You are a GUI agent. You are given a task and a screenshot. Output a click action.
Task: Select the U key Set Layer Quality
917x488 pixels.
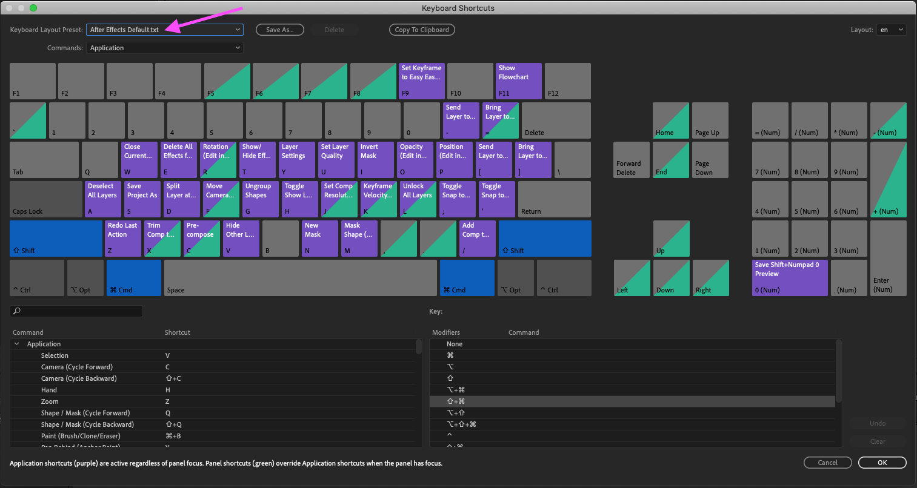336,160
